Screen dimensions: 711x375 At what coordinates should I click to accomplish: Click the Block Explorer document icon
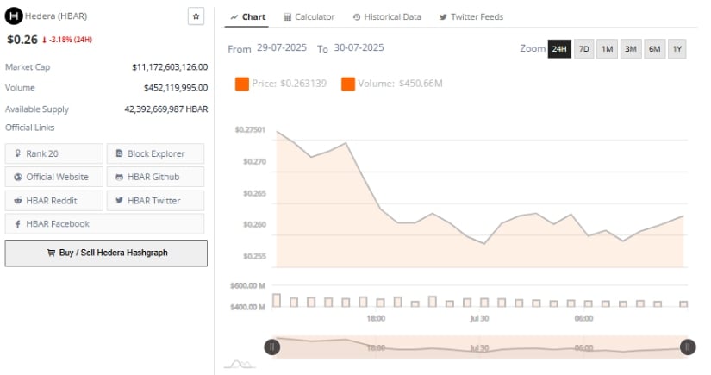(x=119, y=153)
